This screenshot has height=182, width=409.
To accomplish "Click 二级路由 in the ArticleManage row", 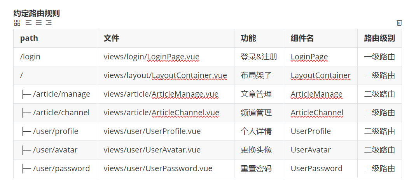I will pyautogui.click(x=379, y=94).
